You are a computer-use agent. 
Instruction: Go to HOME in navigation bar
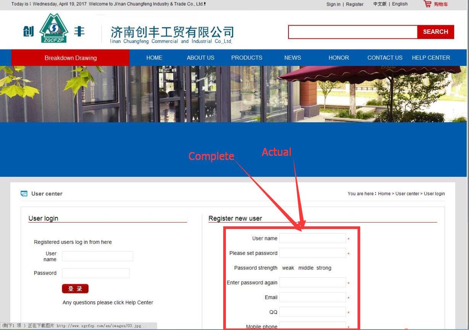[154, 58]
